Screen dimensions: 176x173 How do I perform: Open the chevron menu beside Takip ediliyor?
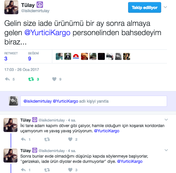pyautogui.click(x=165, y=7)
